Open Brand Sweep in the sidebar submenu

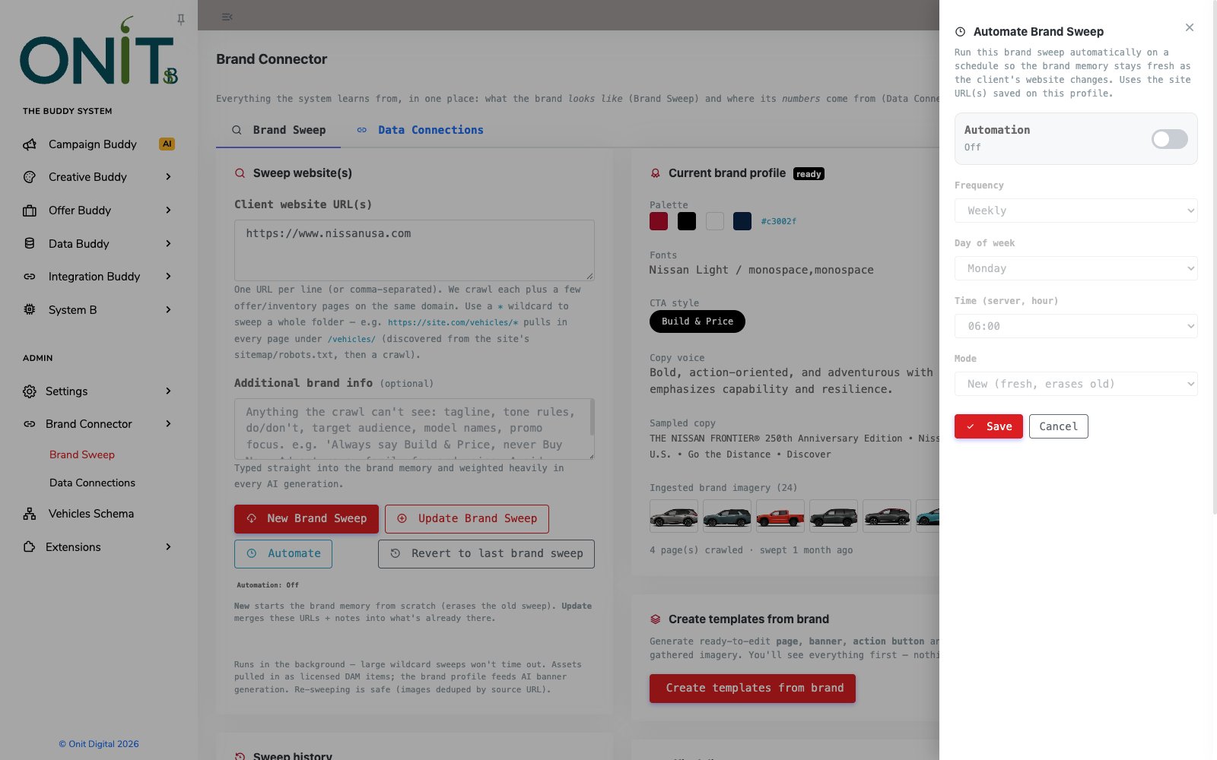(82, 454)
